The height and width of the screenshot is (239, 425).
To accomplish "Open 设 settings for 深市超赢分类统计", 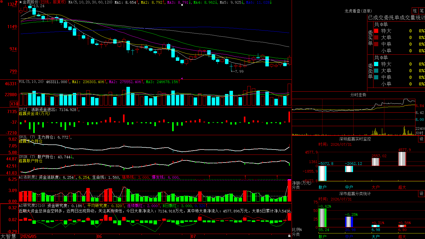I will tap(421, 194).
